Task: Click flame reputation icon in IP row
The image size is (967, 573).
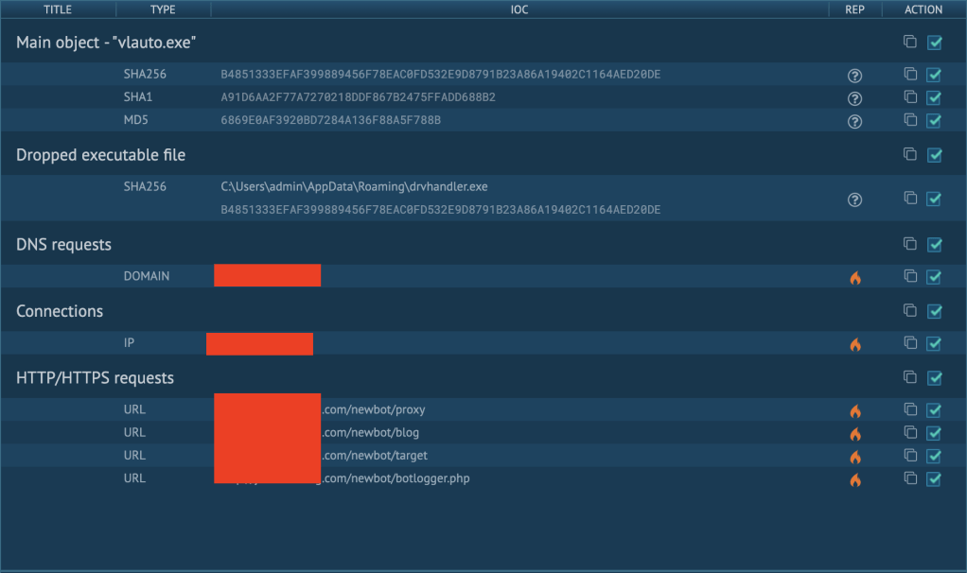Action: (x=855, y=345)
